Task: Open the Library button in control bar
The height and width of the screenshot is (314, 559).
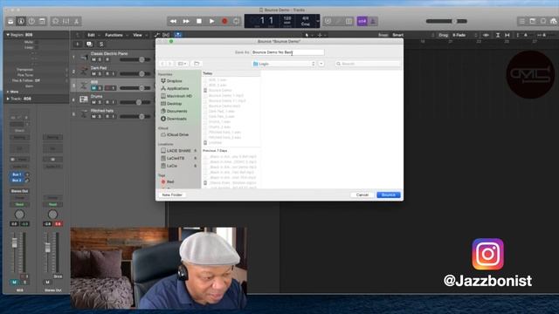Action: tap(10, 21)
